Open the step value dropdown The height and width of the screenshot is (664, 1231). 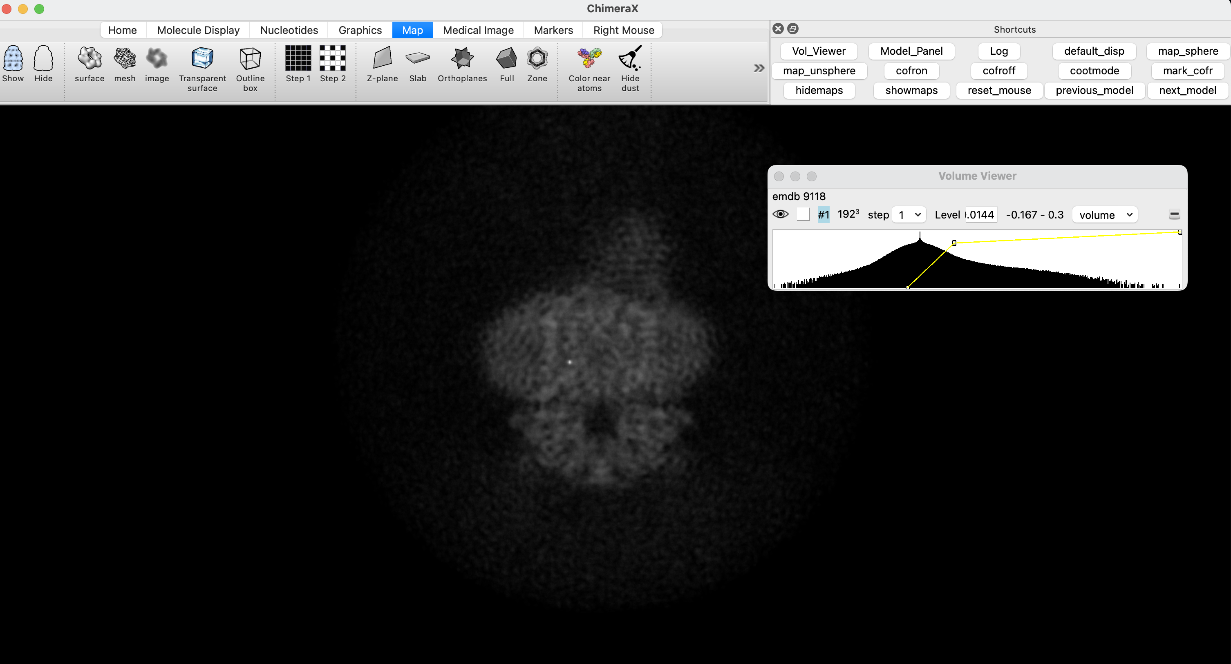[x=909, y=215]
